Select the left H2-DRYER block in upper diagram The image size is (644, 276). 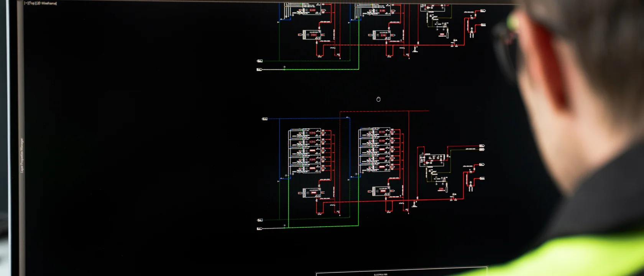(x=312, y=34)
